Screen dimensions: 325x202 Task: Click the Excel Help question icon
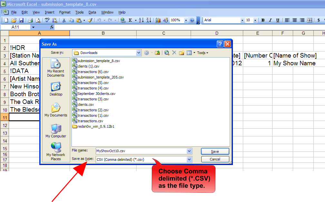(x=192, y=20)
